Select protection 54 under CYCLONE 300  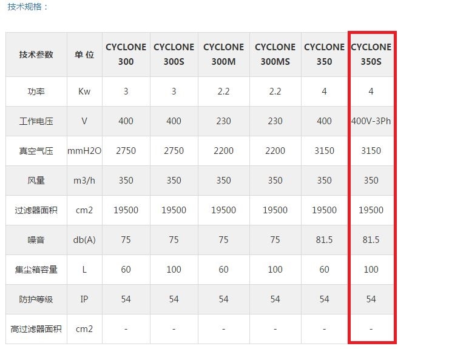(x=126, y=299)
